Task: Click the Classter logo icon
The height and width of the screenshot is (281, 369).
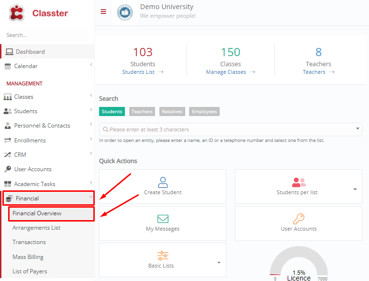Action: tap(16, 13)
